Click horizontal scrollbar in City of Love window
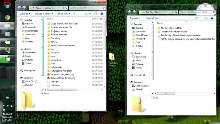The width and height of the screenshot is (220, 124). coord(166,94)
